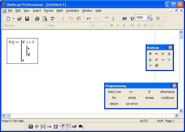185x132 pixels.
Task: Click the Redo icon
Action: (97, 18)
